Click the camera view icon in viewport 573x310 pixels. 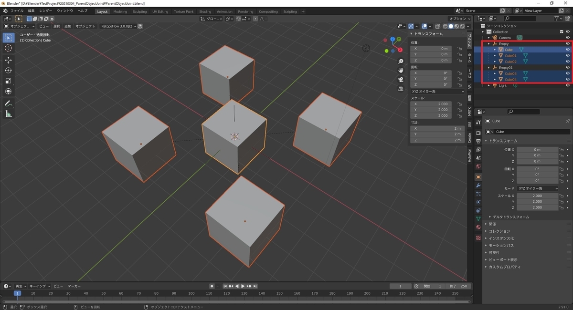(x=401, y=79)
